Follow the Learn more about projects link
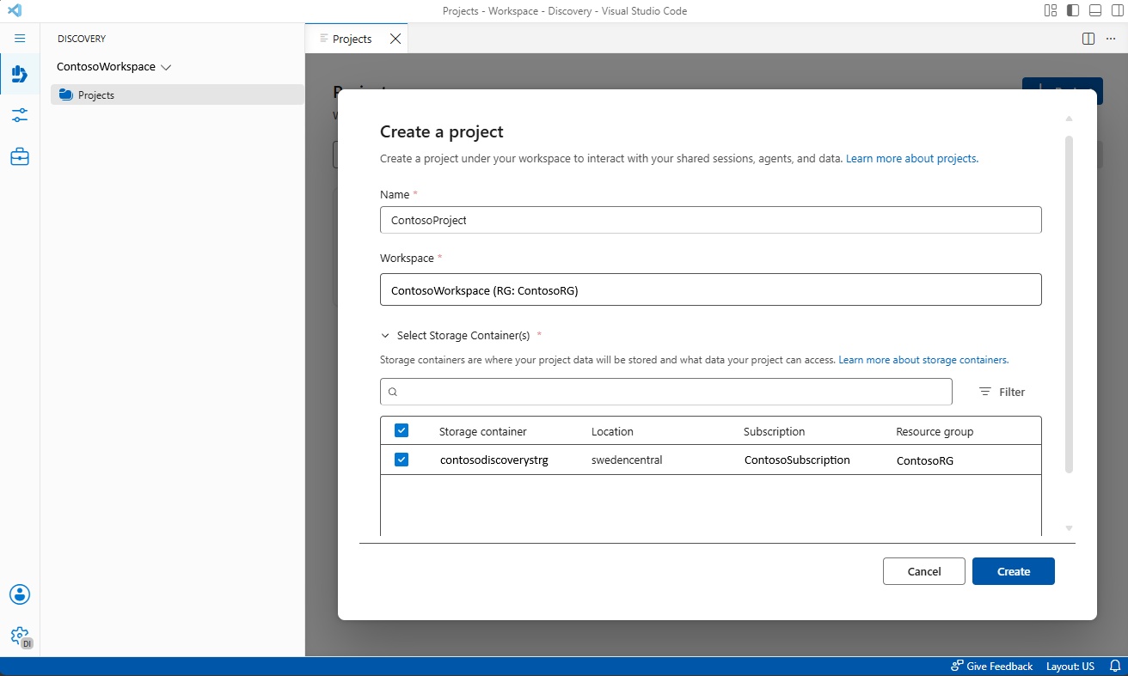The image size is (1128, 676). (912, 159)
